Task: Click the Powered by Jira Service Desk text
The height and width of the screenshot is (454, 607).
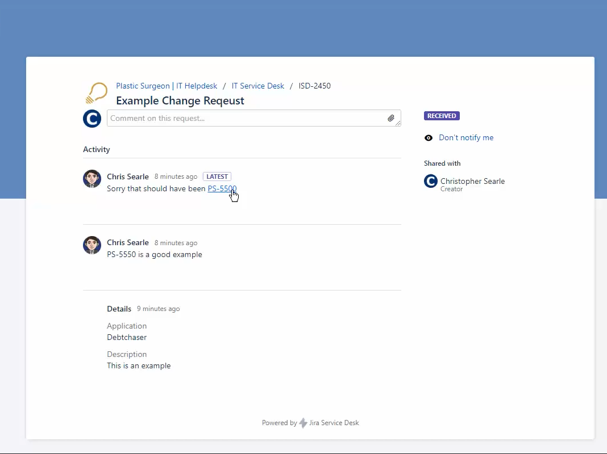Action: [310, 423]
